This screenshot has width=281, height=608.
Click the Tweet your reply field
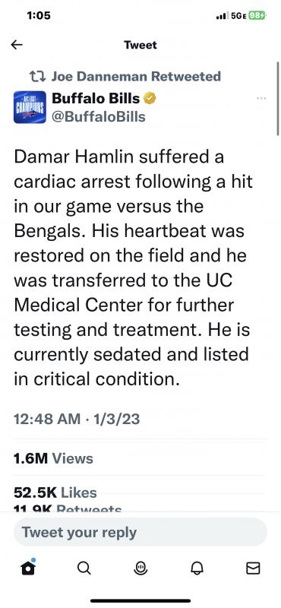tap(140, 532)
